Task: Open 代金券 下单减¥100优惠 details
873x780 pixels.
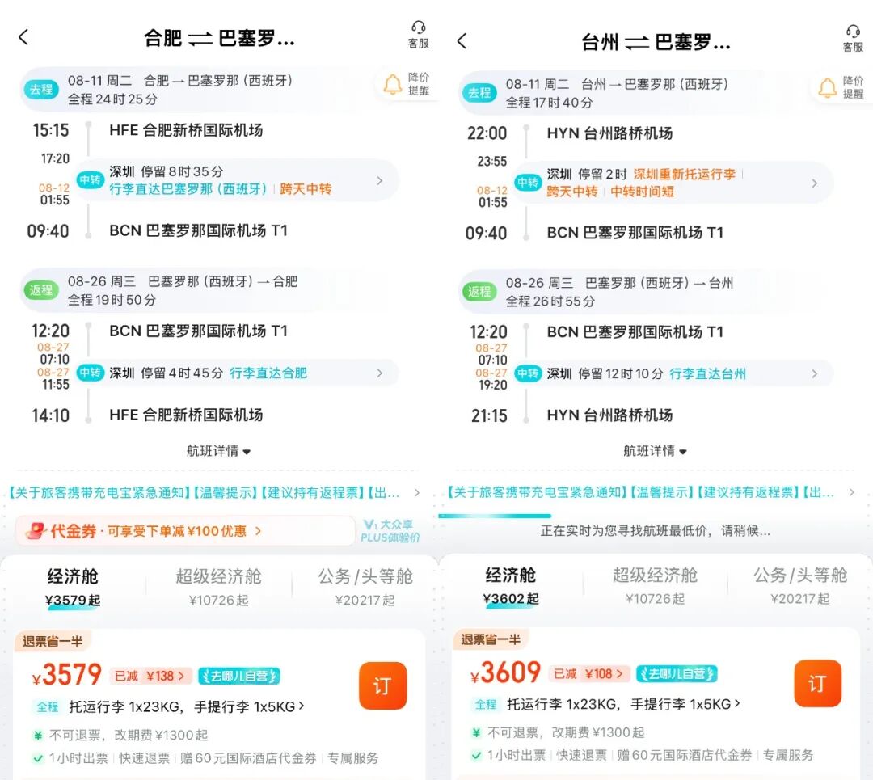Action: [x=185, y=530]
